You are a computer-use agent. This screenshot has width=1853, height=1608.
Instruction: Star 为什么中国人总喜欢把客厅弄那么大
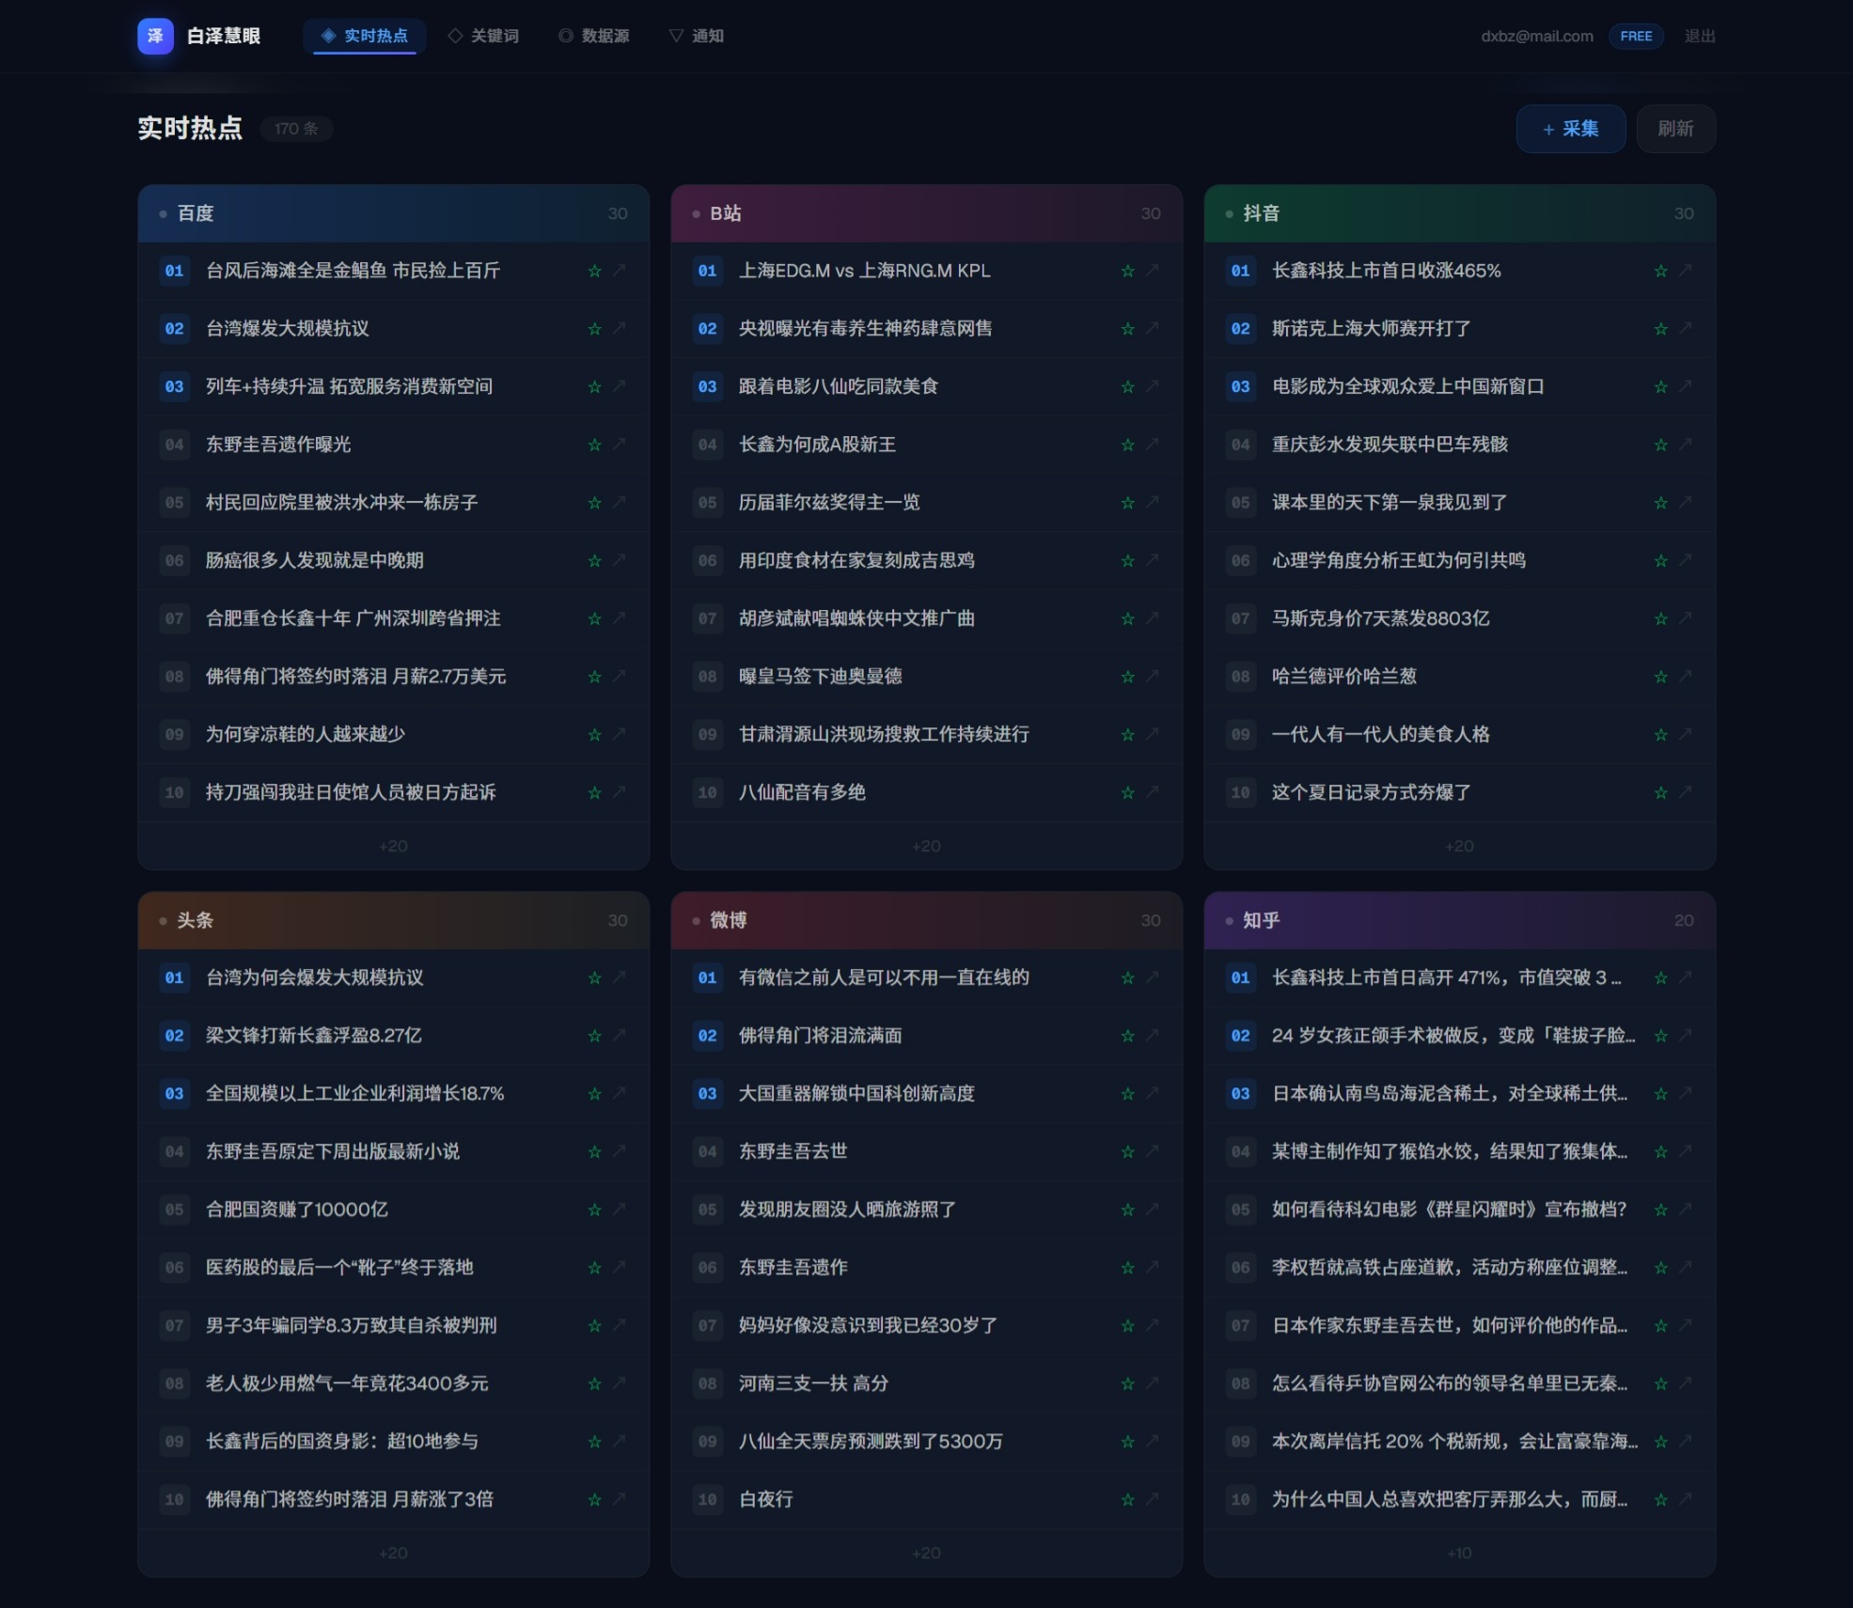pyautogui.click(x=1660, y=1499)
